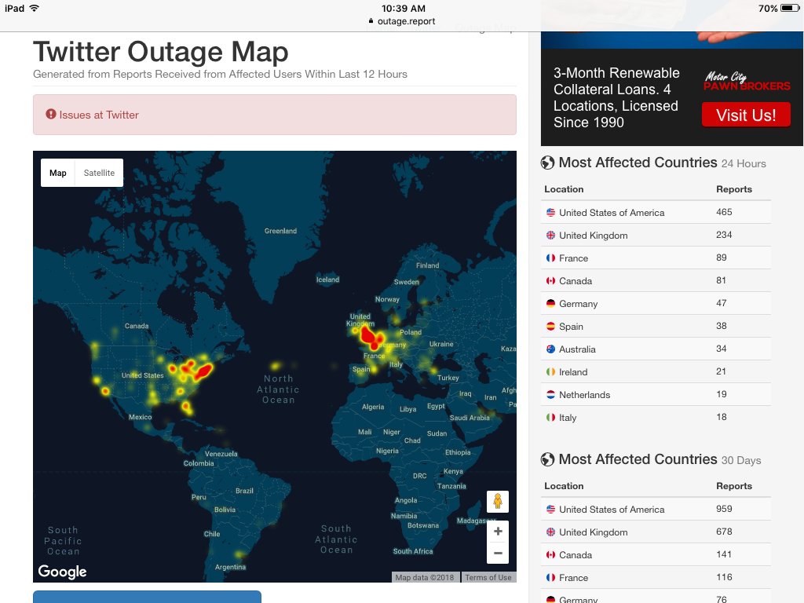Click the battery indicator icon
The image size is (804, 603).
click(790, 8)
